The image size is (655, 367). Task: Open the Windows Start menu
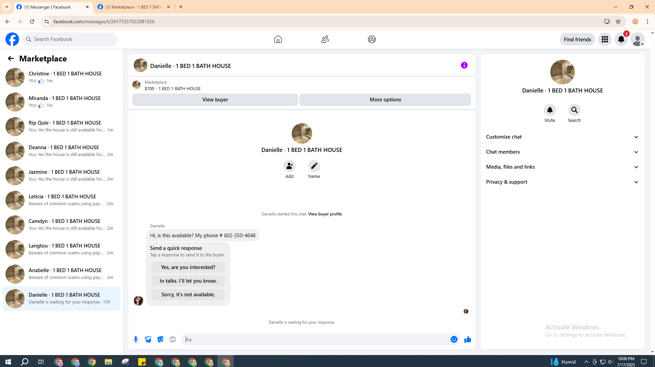pos(8,362)
